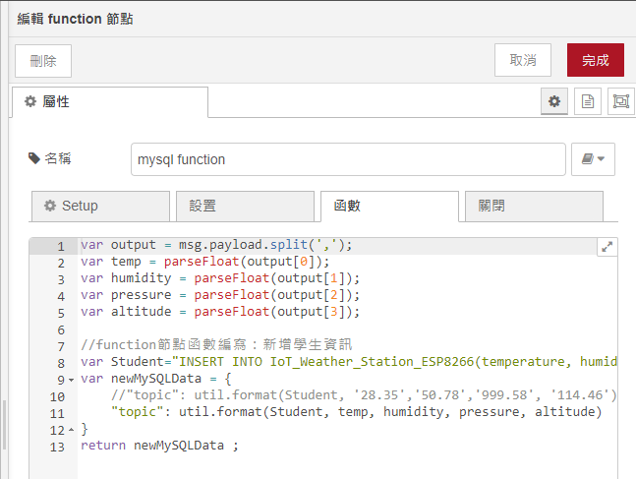636x479 pixels.
Task: Open the node description document icon
Action: tap(587, 101)
